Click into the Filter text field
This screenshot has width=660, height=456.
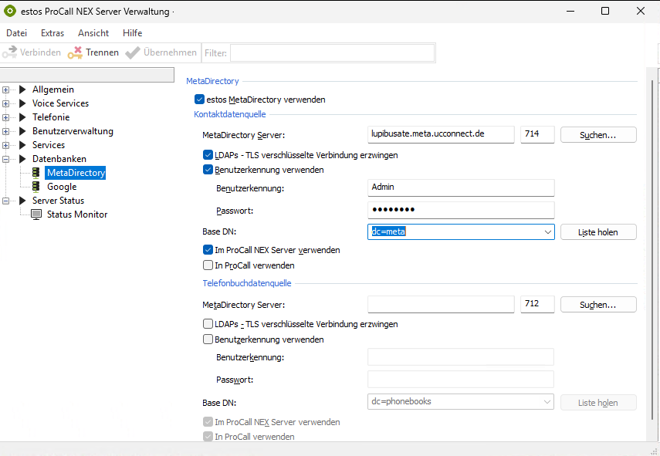pos(332,52)
